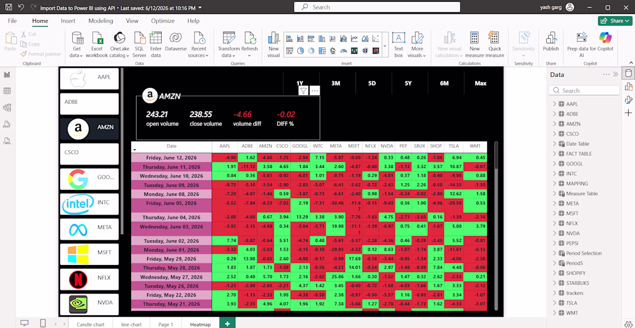Open the File menu
Image resolution: width=635 pixels, height=328 pixels.
pos(12,21)
